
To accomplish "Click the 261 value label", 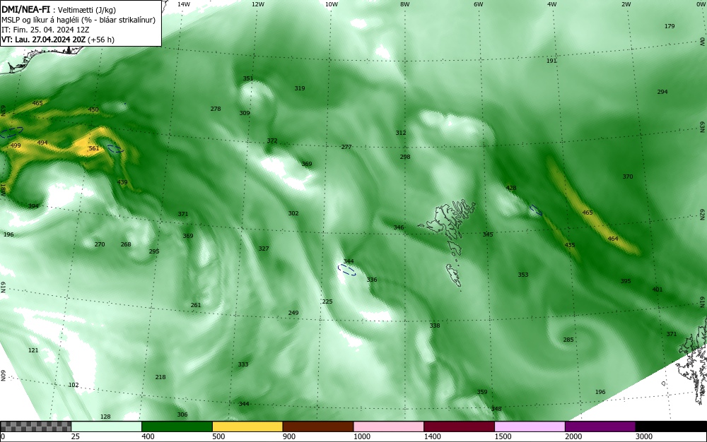I will (x=195, y=305).
